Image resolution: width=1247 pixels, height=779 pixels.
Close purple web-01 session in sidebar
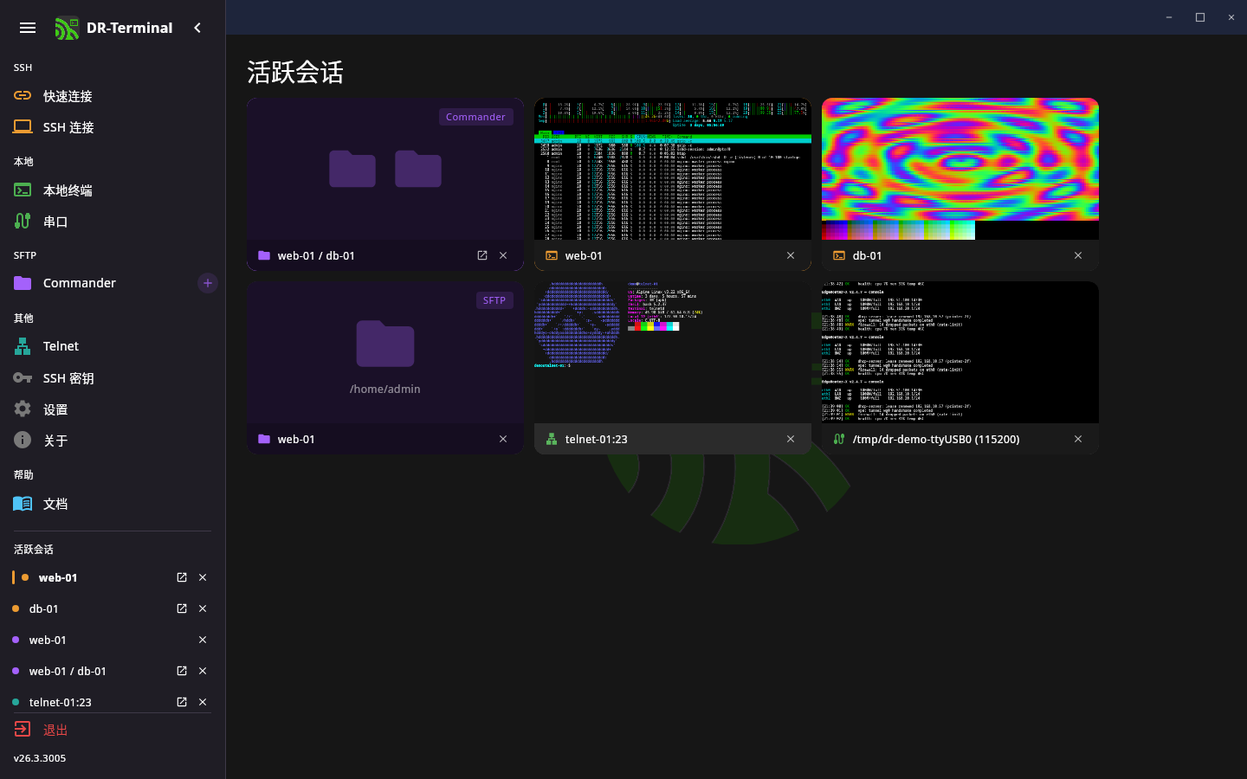[x=203, y=640]
